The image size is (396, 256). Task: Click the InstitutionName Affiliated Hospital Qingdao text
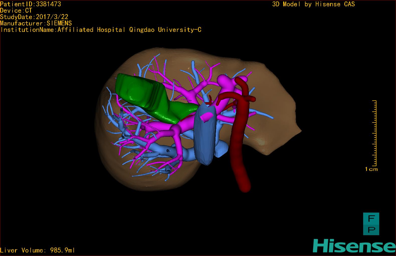tap(101, 30)
